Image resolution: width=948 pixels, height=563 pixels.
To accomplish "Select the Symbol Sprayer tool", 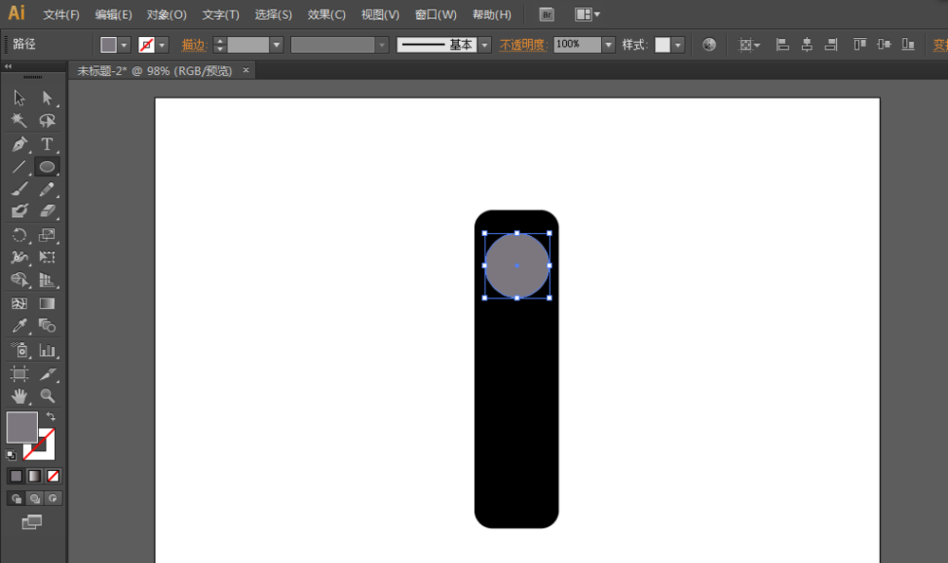I will pyautogui.click(x=19, y=350).
